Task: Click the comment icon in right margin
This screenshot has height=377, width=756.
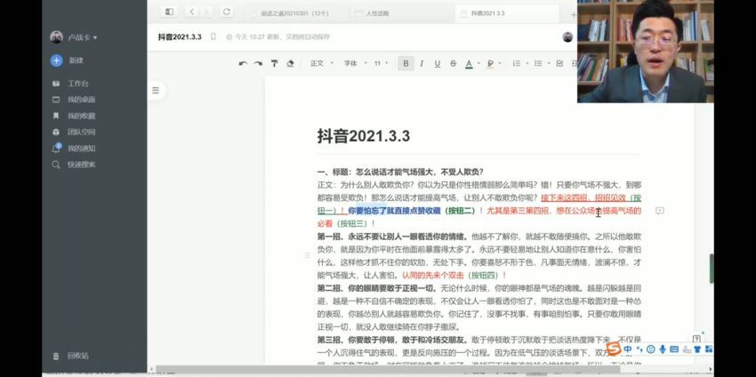Action: [x=660, y=210]
